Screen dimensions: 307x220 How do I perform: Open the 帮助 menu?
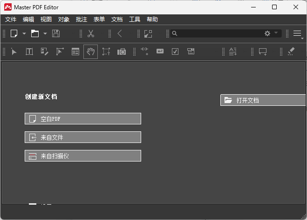tap(152, 19)
